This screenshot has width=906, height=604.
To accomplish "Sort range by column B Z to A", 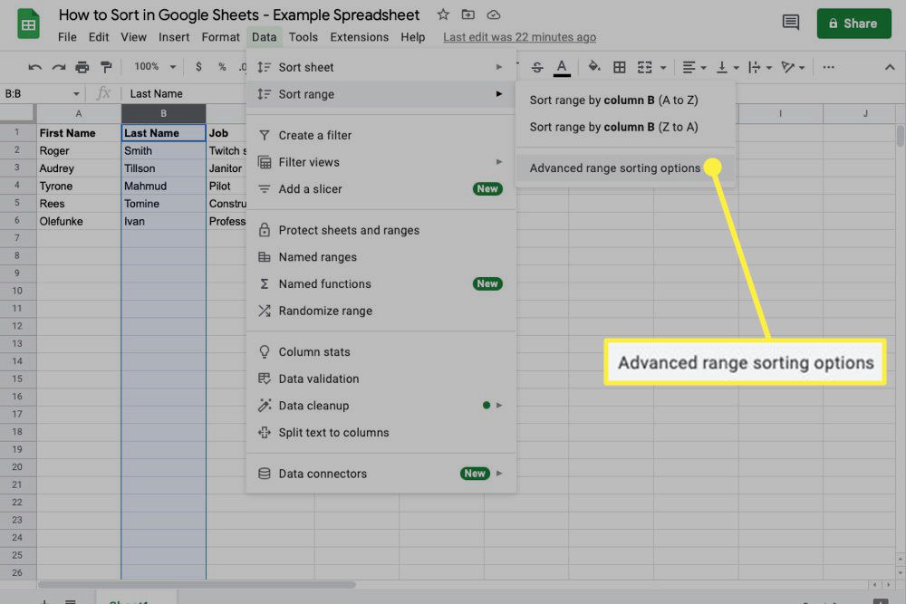I will [x=625, y=127].
